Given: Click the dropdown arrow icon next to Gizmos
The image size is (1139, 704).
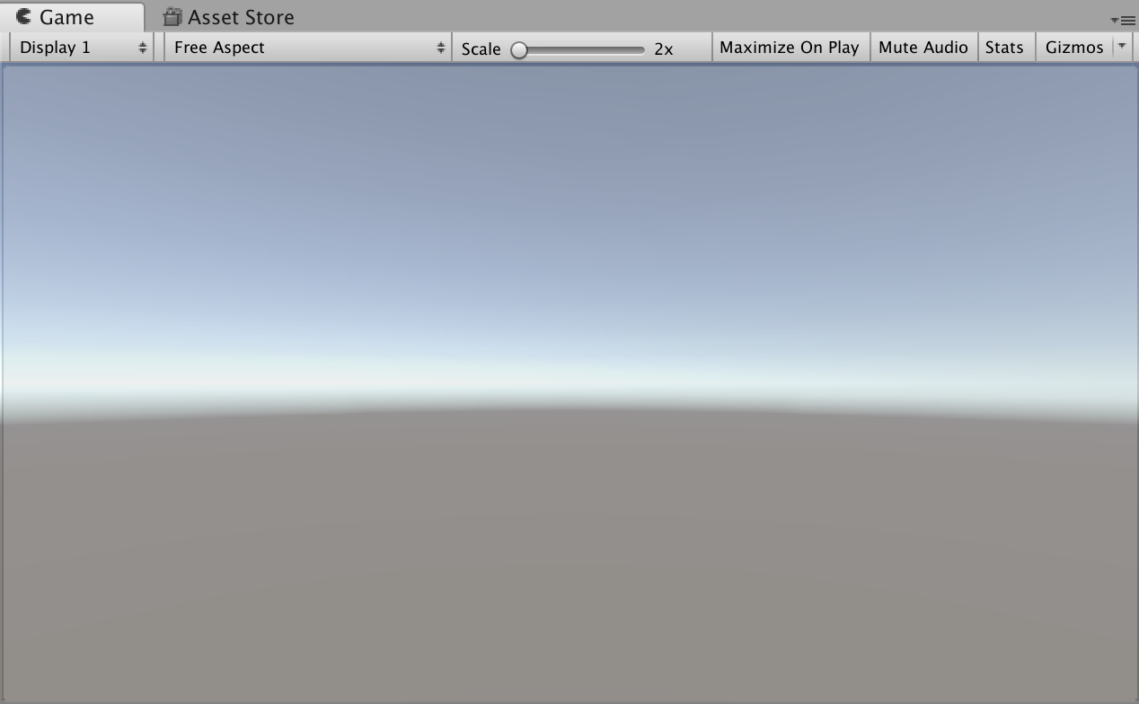Looking at the screenshot, I should click(1120, 47).
